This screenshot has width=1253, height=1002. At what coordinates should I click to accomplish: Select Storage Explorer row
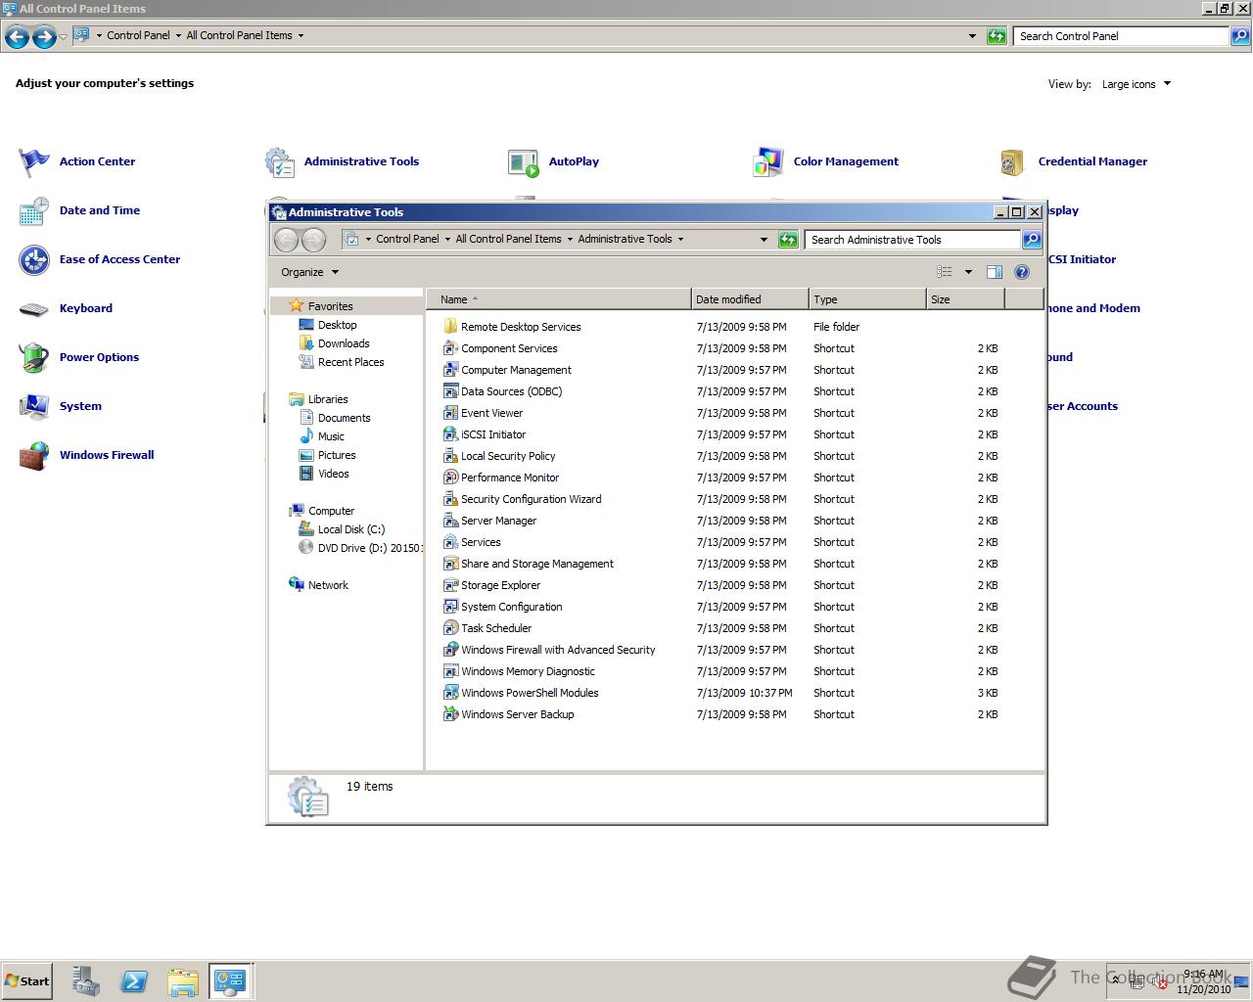coord(720,585)
